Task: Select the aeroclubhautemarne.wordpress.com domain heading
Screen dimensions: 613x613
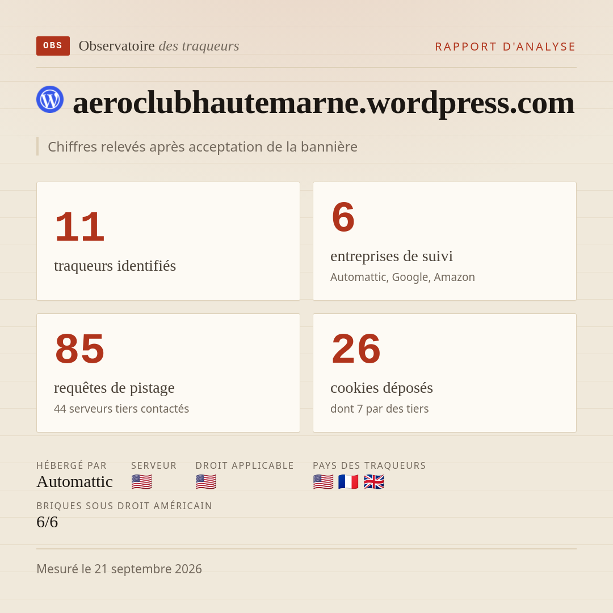Action: pos(324,103)
